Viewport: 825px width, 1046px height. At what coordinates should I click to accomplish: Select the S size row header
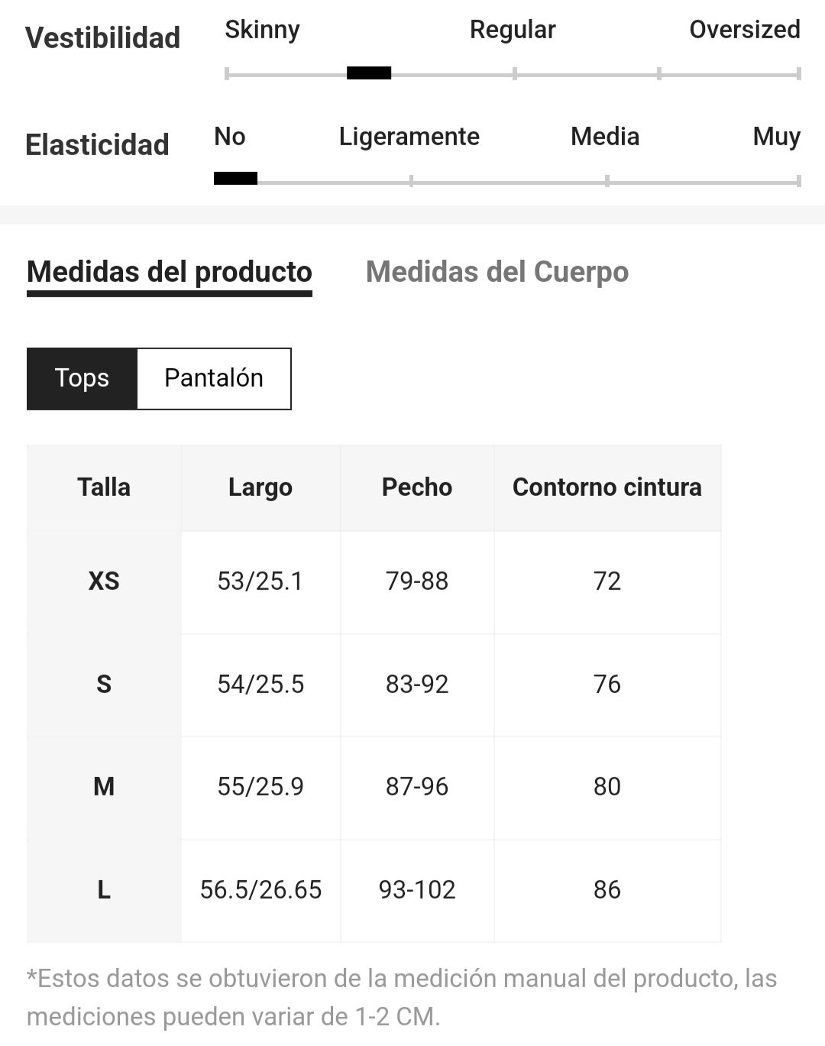pyautogui.click(x=104, y=685)
